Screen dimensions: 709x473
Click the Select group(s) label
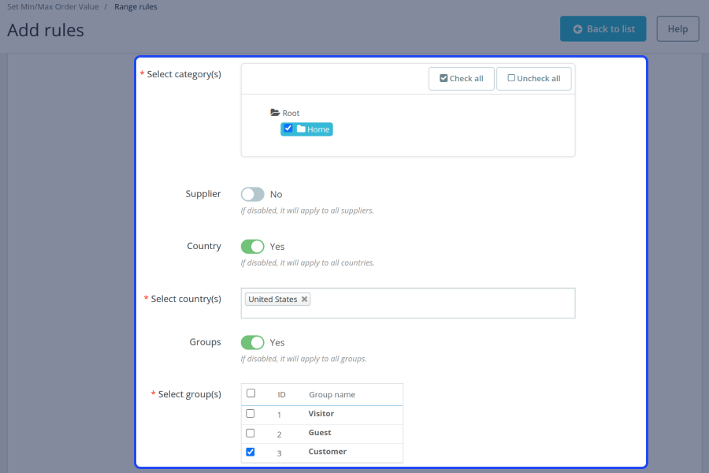(189, 394)
